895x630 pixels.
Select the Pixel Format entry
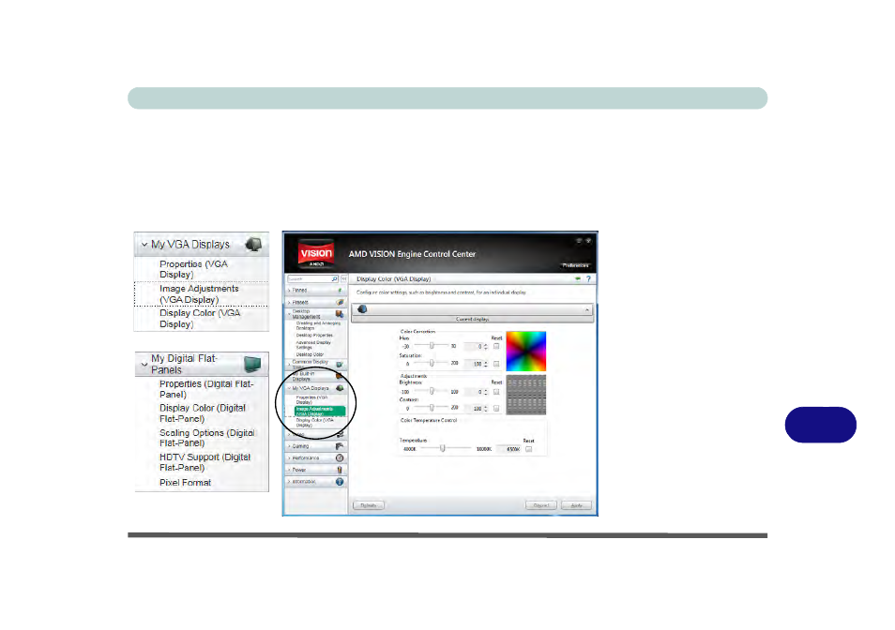tap(186, 482)
